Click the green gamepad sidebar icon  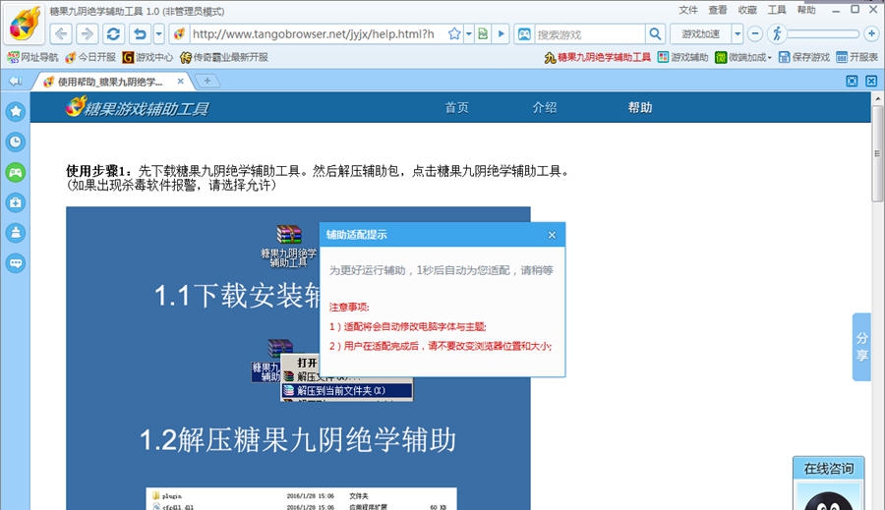[16, 172]
